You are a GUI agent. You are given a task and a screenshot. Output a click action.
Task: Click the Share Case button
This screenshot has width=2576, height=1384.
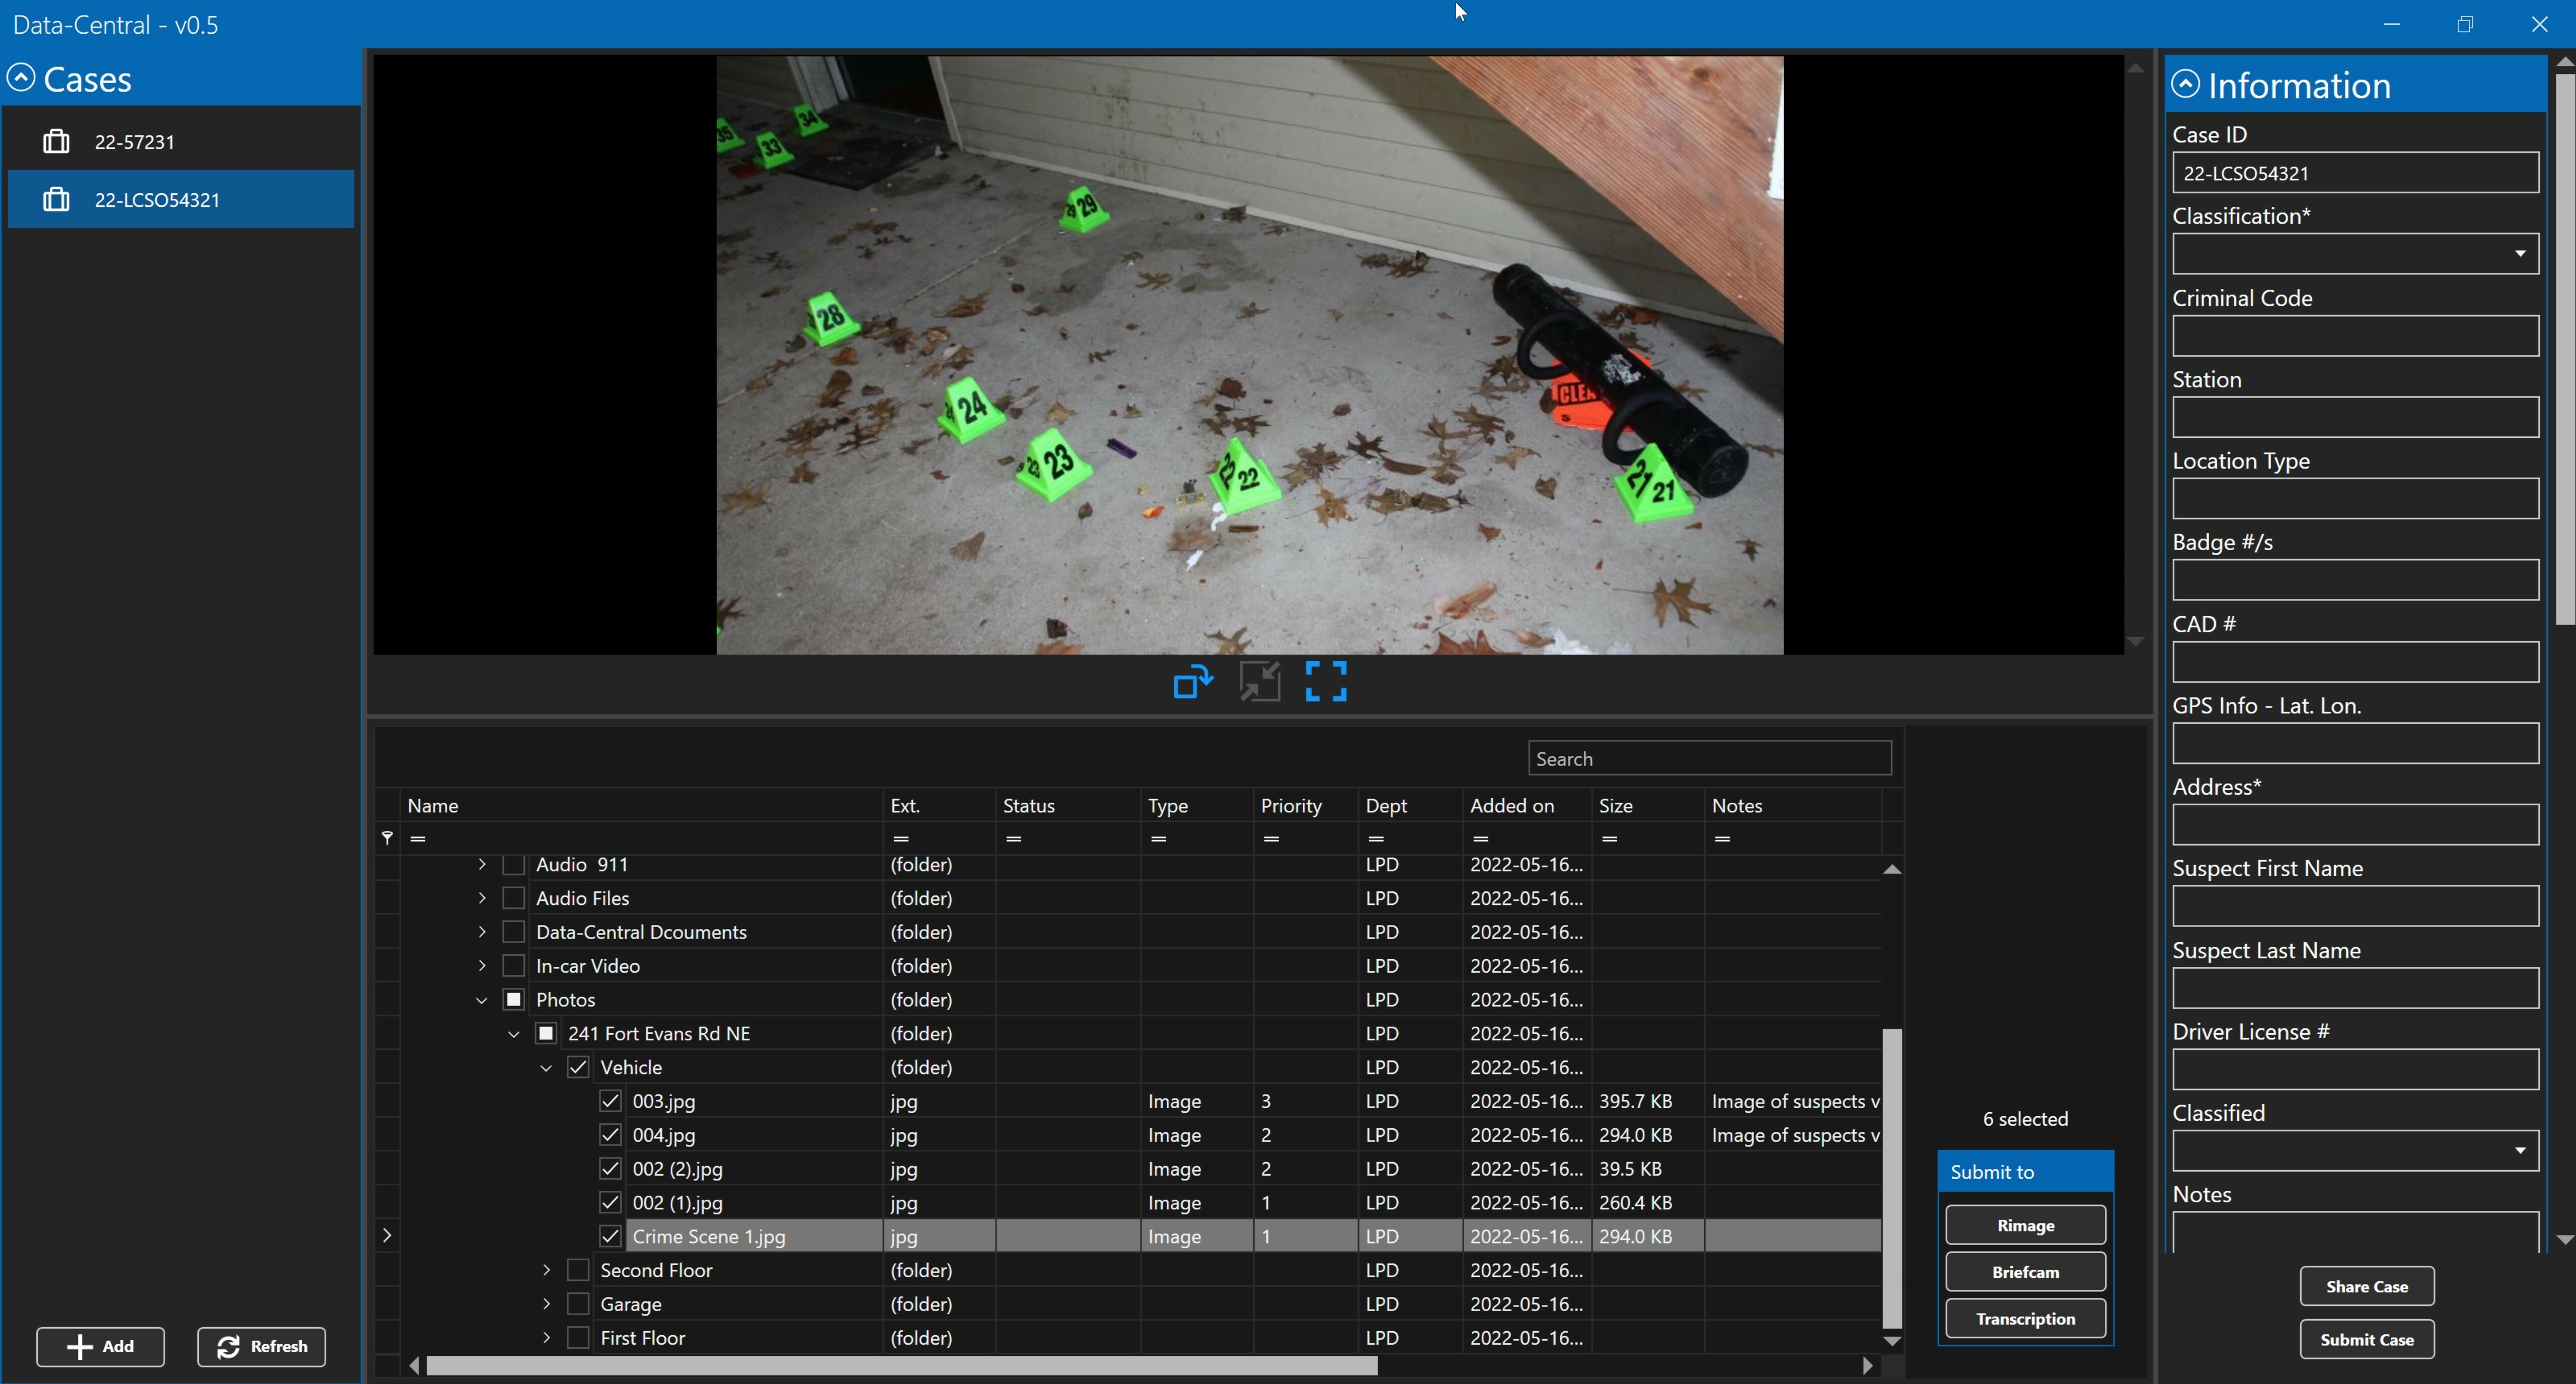2367,1286
